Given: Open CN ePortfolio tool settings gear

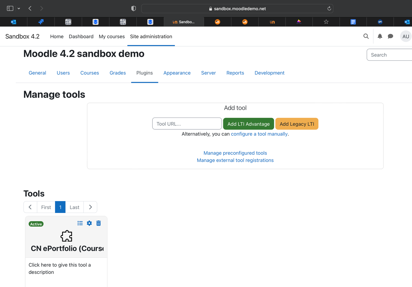Looking at the screenshot, I should (89, 223).
